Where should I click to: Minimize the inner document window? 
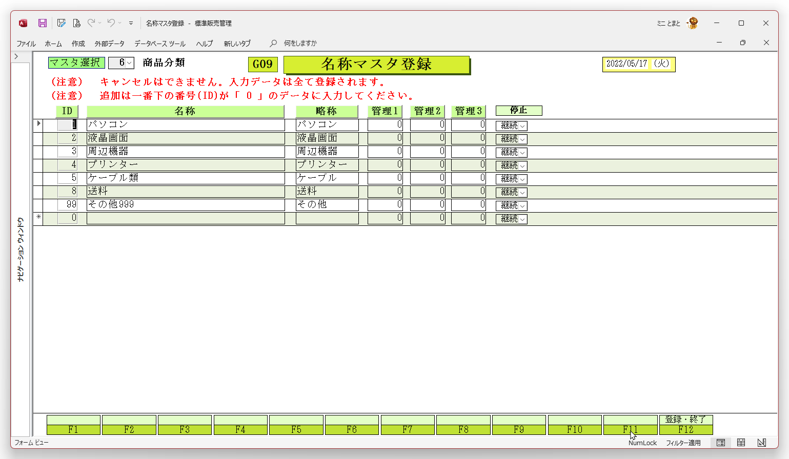[719, 43]
